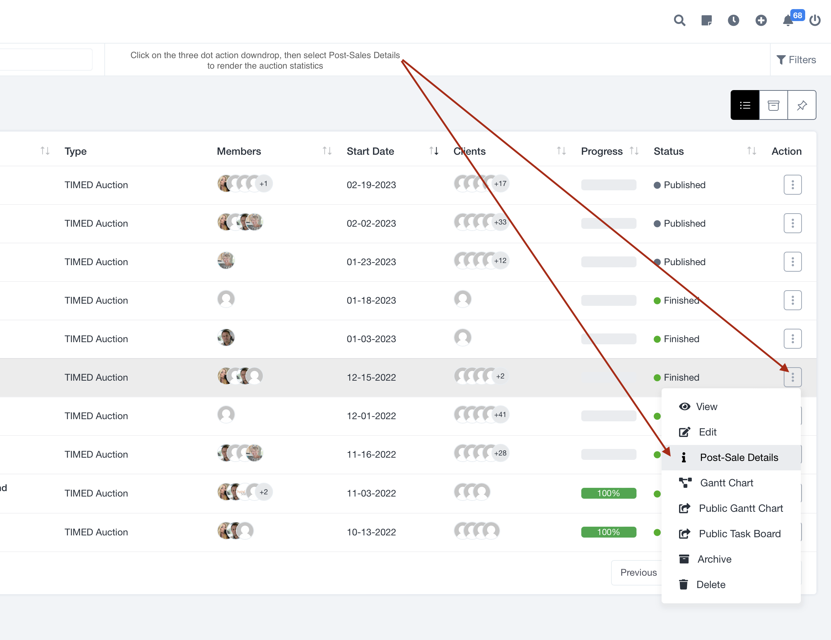The width and height of the screenshot is (831, 640).
Task: Open the sticky notes icon
Action: [x=706, y=20]
